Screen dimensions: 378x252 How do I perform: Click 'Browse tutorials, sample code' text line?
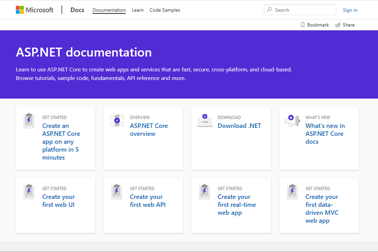point(101,78)
